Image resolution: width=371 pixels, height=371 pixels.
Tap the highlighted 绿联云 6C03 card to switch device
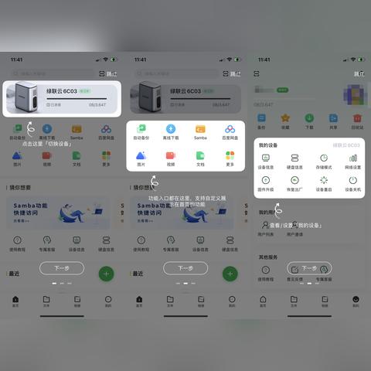(x=62, y=99)
